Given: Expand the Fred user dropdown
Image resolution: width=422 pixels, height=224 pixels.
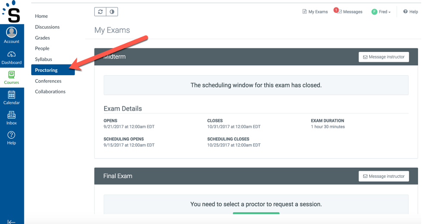Looking at the screenshot, I should (381, 12).
